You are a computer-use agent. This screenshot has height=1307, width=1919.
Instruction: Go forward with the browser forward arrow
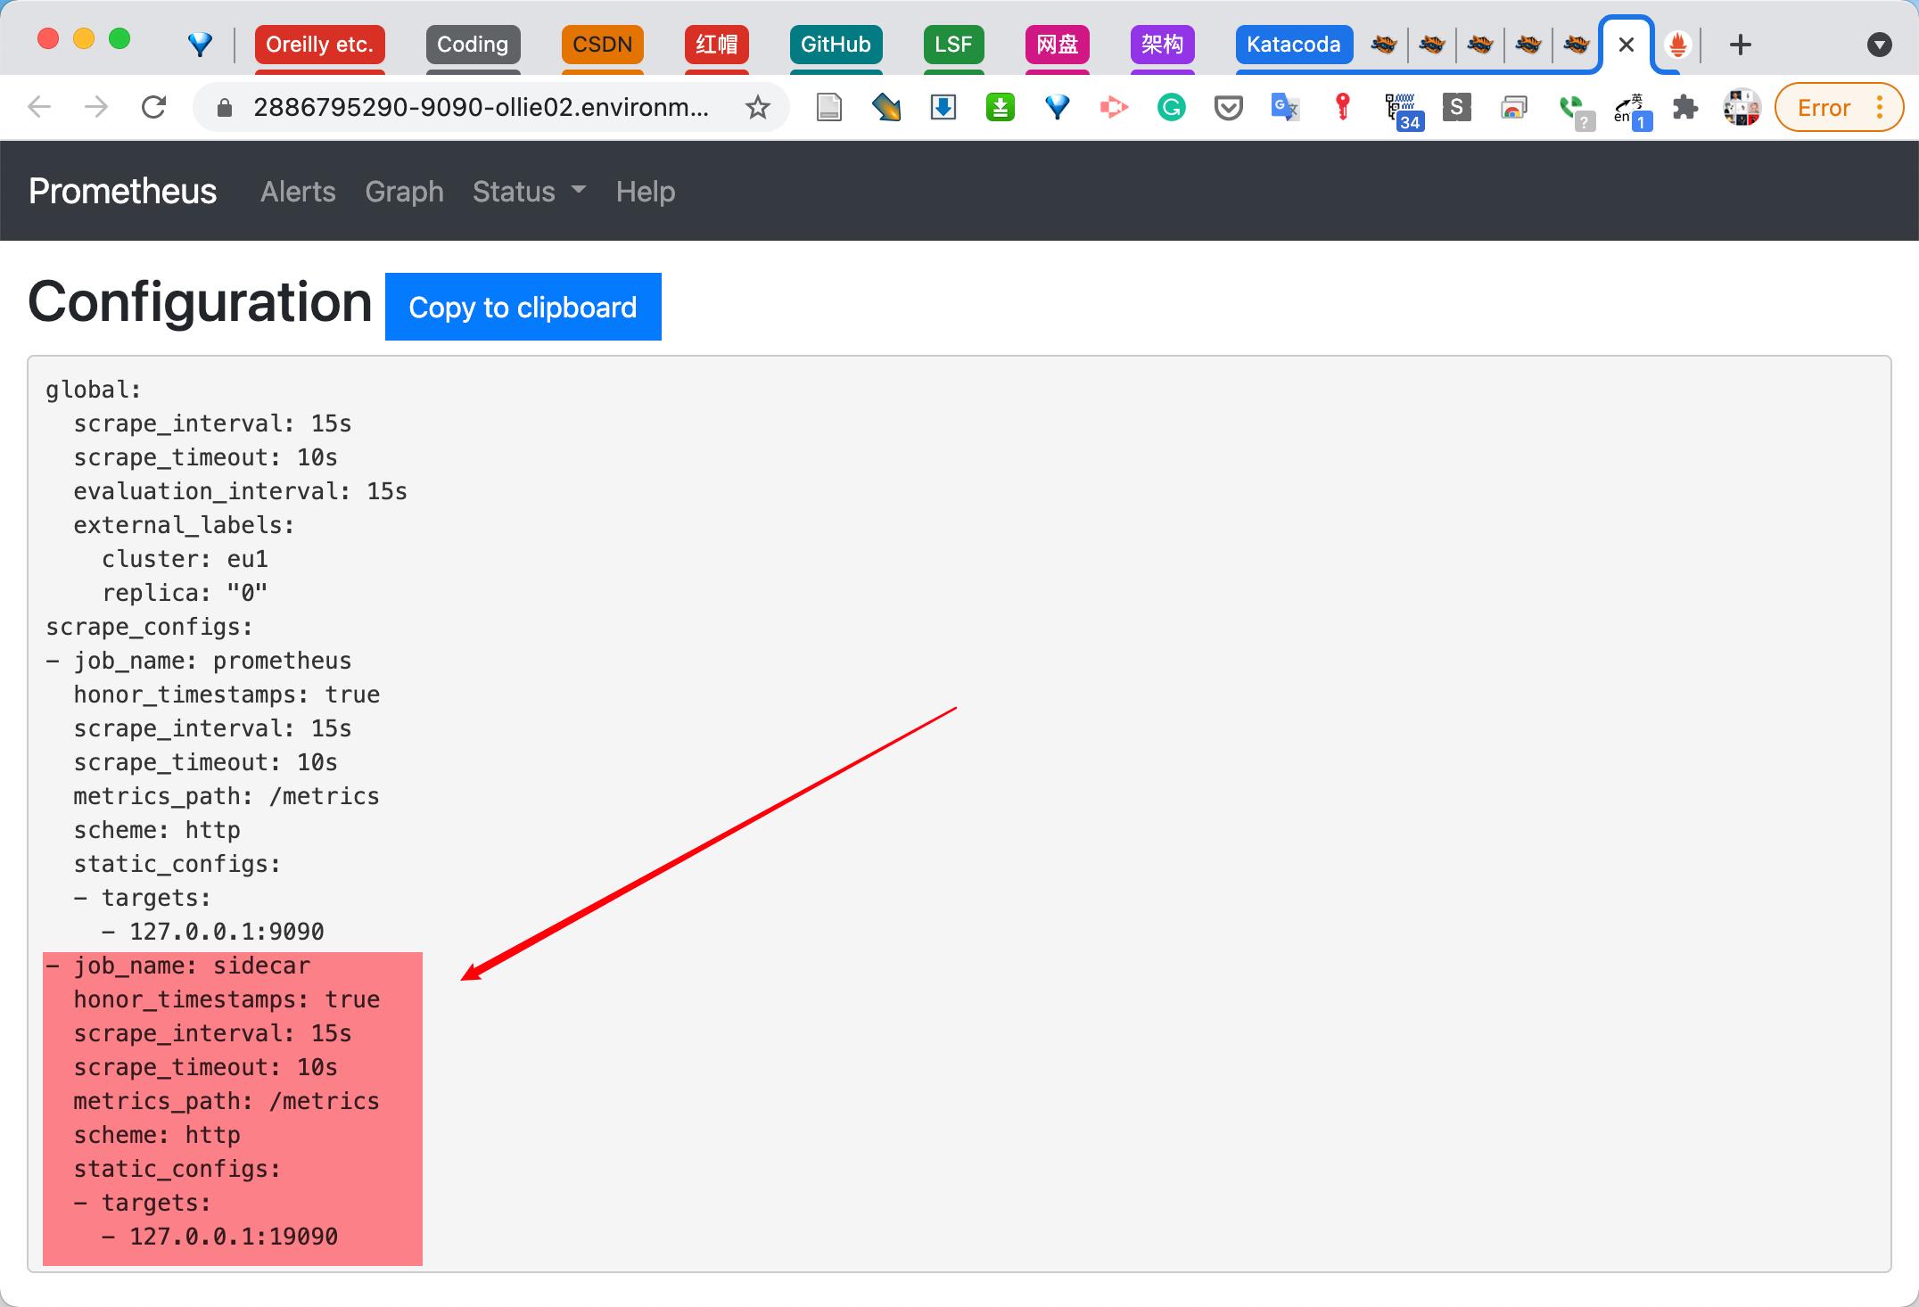[96, 108]
